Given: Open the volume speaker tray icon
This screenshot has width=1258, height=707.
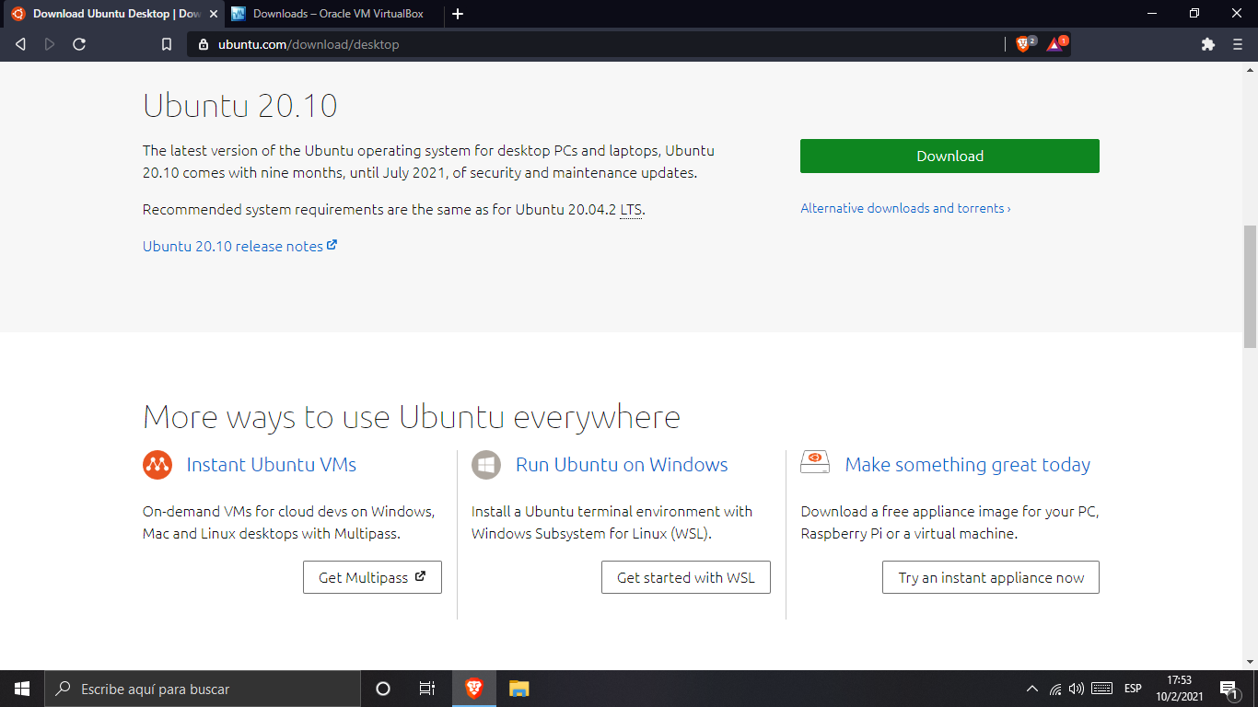Looking at the screenshot, I should 1077,689.
